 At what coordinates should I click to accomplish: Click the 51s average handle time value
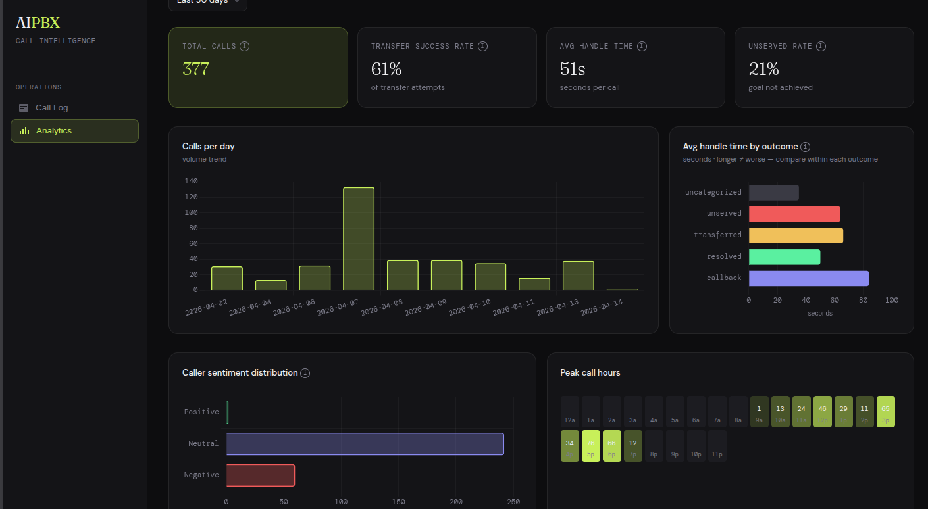click(573, 69)
